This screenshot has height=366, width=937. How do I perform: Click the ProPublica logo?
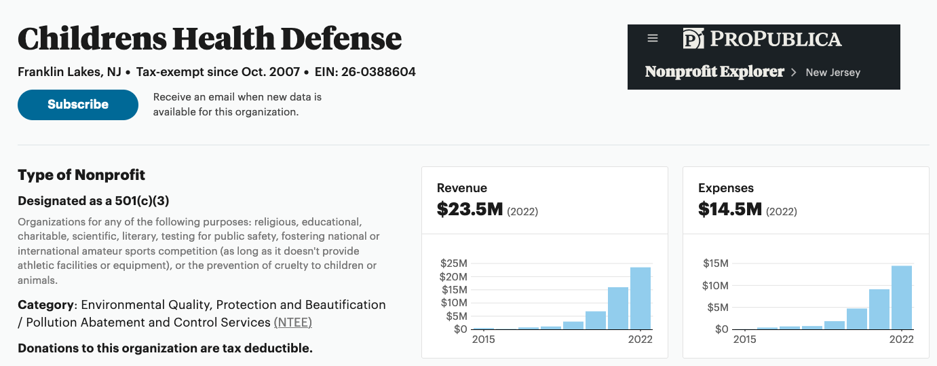point(762,39)
